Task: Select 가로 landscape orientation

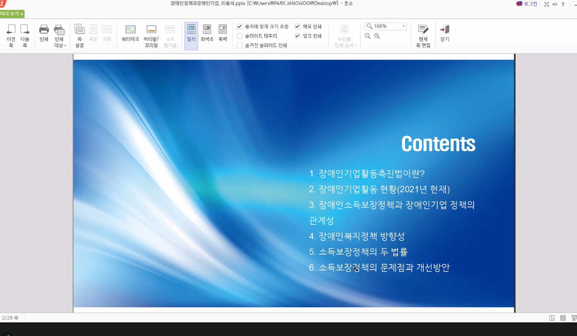Action: click(x=107, y=33)
